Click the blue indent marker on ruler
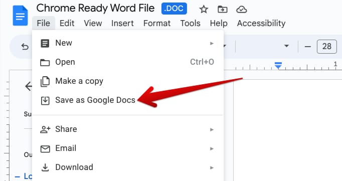 coord(278,65)
